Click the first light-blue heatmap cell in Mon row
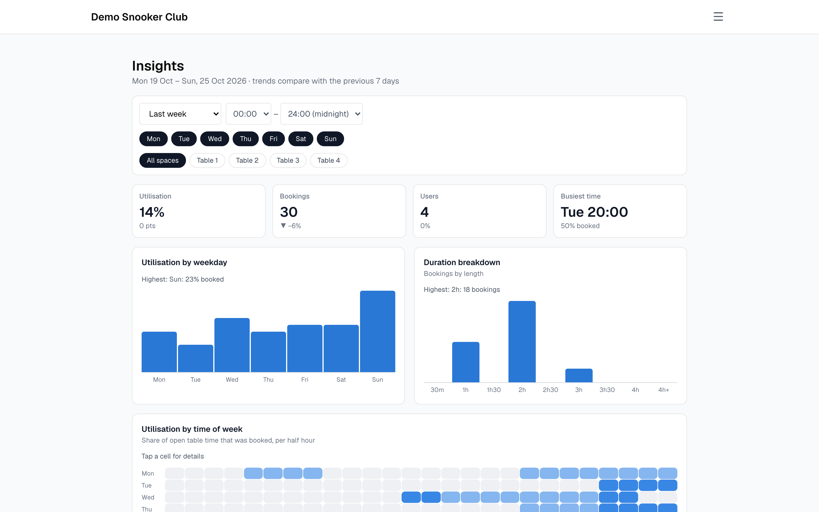 (x=253, y=473)
